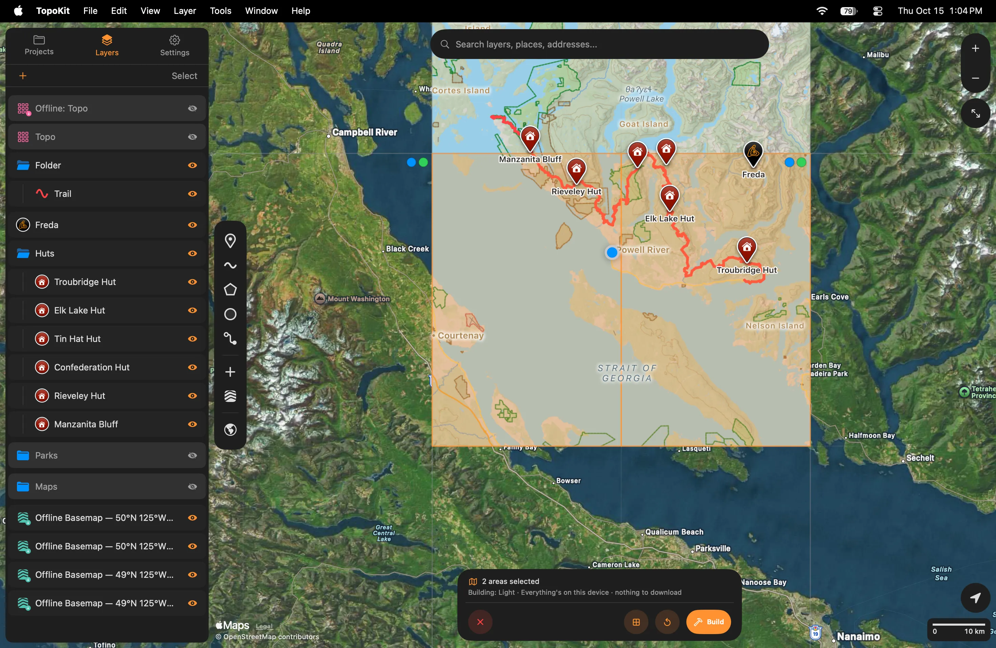Open macOS Control Center icon
The height and width of the screenshot is (648, 996).
click(x=877, y=11)
